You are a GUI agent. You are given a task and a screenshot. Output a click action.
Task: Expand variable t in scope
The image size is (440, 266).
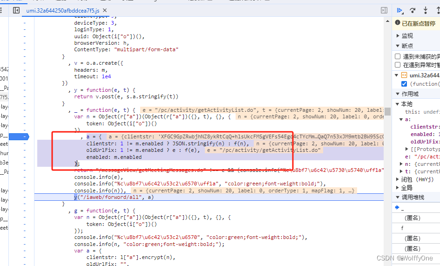pos(401,171)
